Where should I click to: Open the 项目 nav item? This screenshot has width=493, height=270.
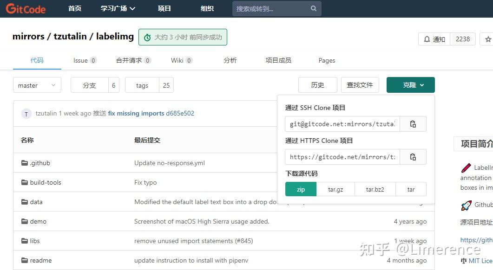(164, 8)
